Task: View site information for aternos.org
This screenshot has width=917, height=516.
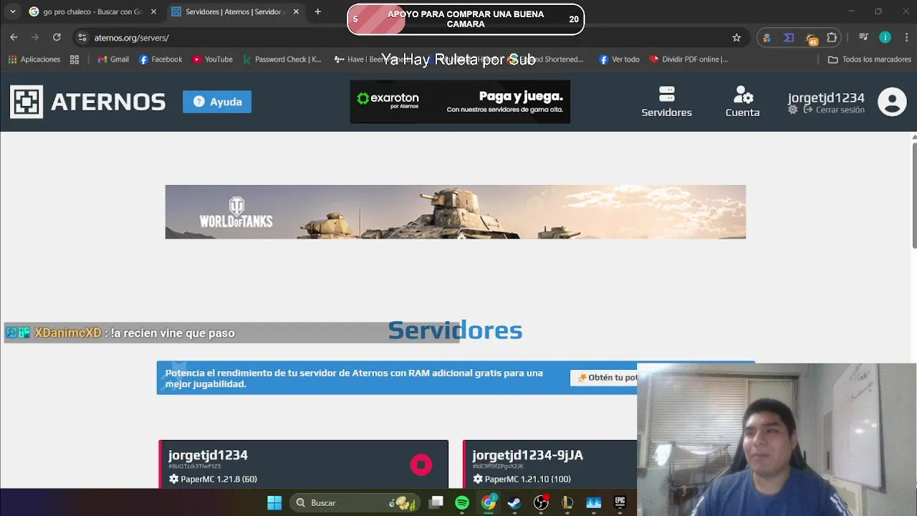Action: click(x=82, y=37)
